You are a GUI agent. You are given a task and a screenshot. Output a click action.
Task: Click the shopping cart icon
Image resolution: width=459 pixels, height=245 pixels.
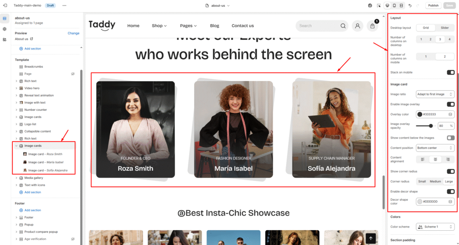tap(372, 26)
